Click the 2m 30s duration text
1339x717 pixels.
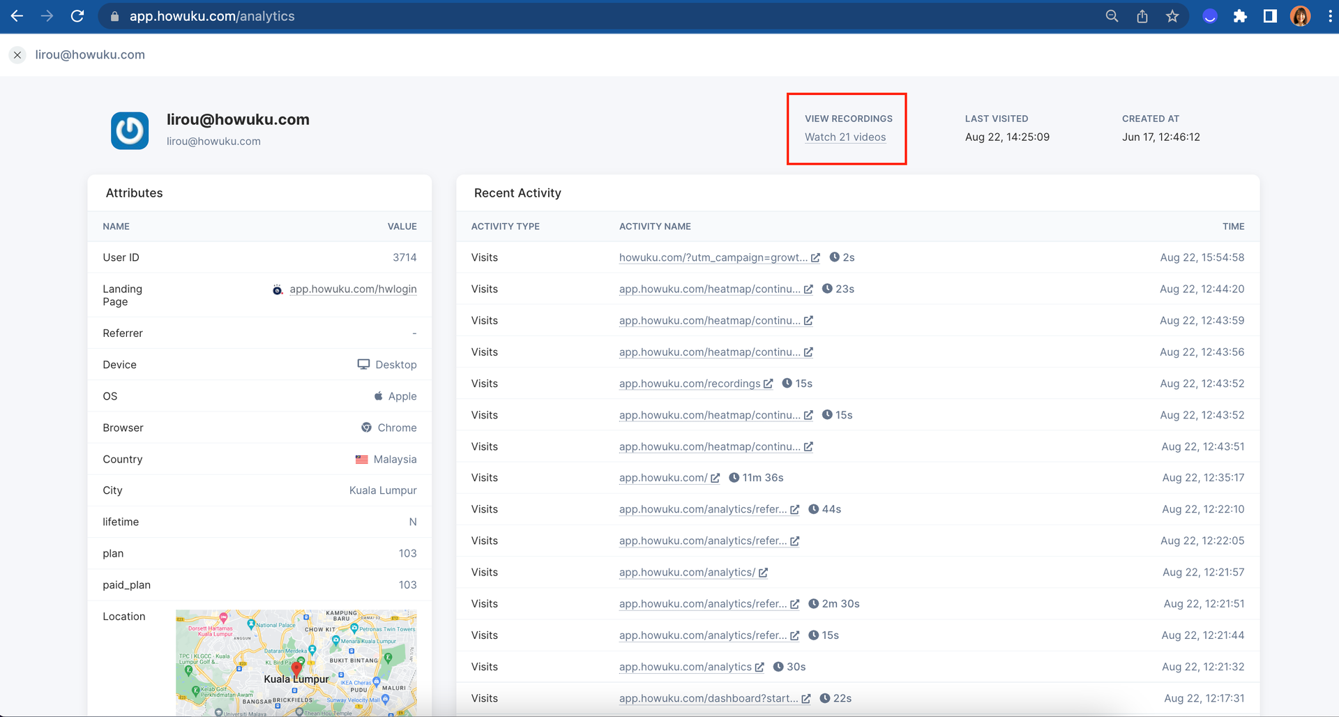point(840,604)
